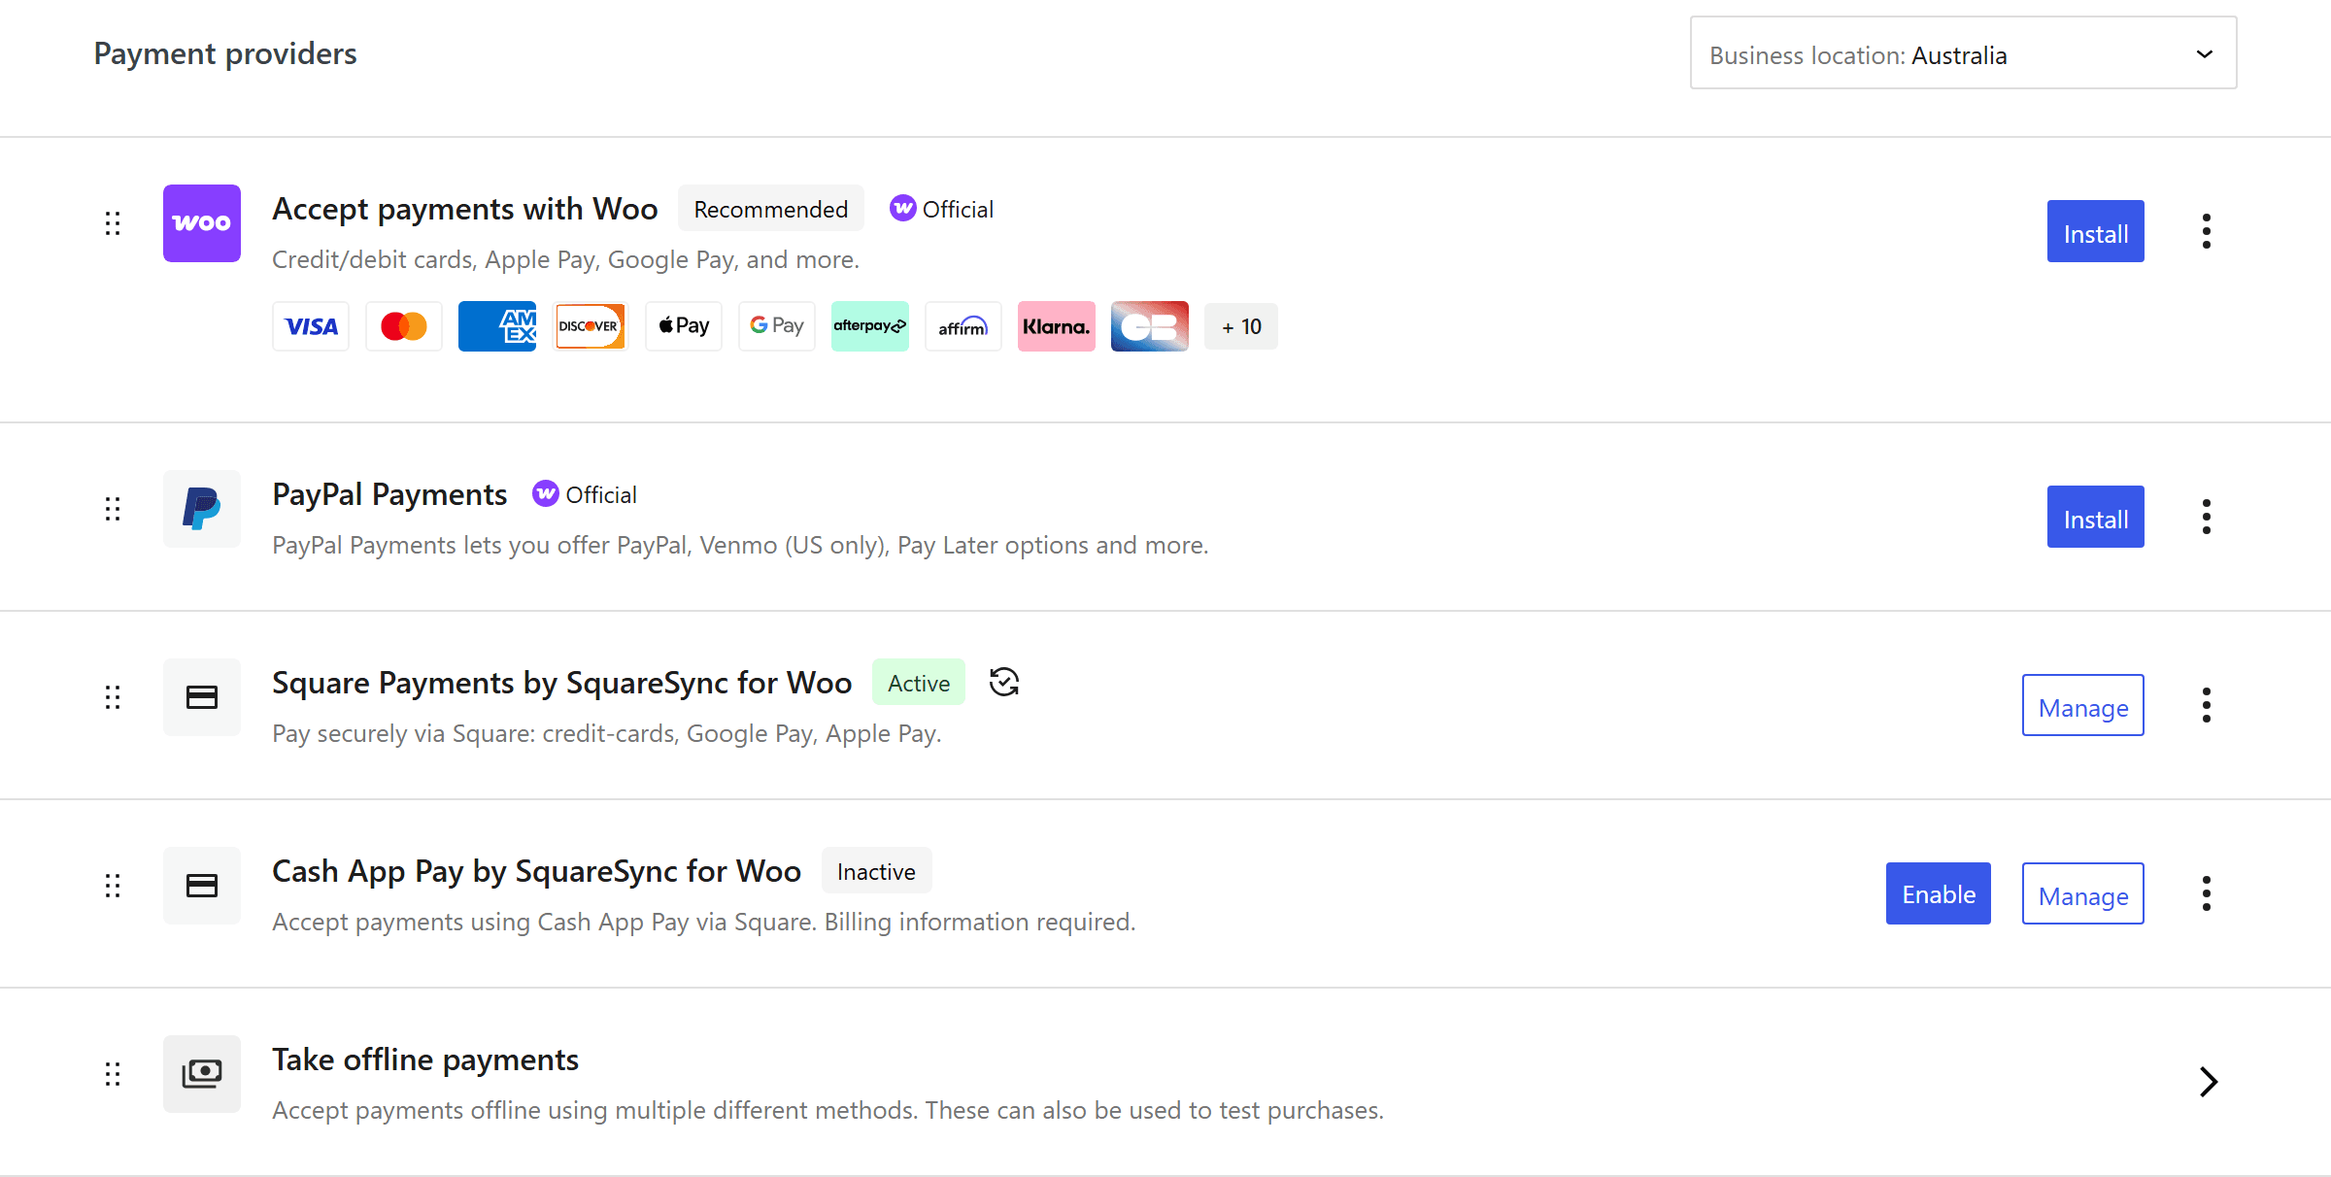The width and height of the screenshot is (2331, 1177).
Task: Click the Official badge next to PayPal Payments
Action: [x=585, y=494]
